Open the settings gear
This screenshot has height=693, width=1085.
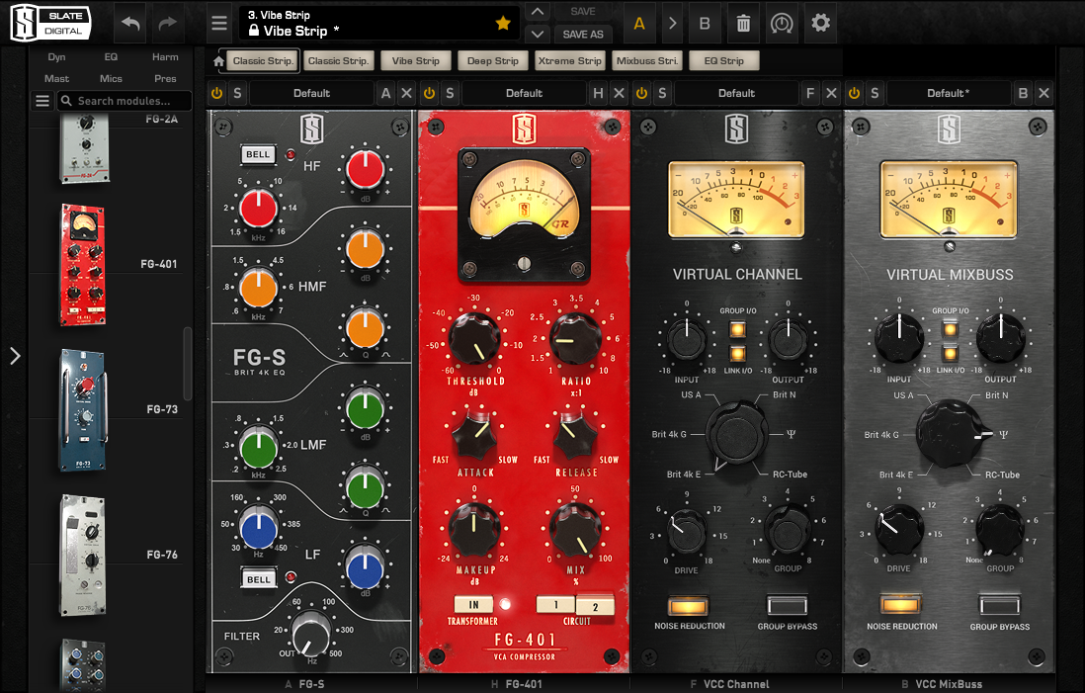tap(821, 23)
